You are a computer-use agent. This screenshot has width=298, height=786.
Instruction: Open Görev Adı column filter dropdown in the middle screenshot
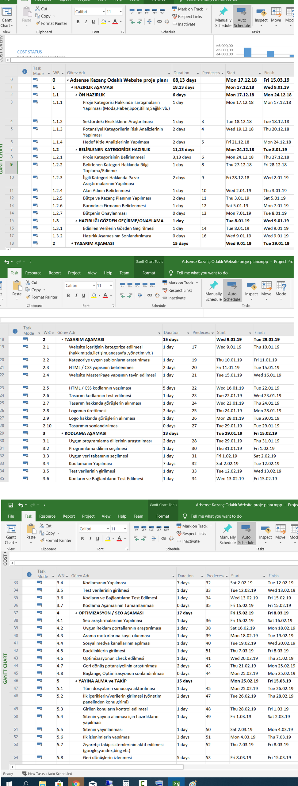point(159,333)
